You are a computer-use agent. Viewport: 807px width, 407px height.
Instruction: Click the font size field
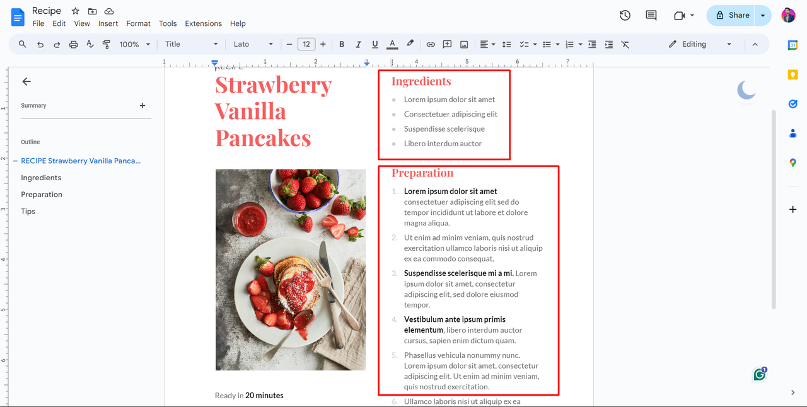(x=306, y=44)
